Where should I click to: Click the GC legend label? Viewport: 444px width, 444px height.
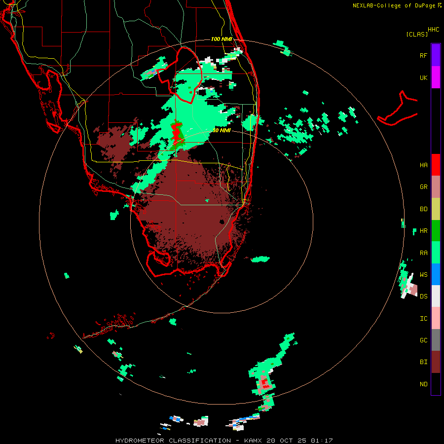[423, 340]
